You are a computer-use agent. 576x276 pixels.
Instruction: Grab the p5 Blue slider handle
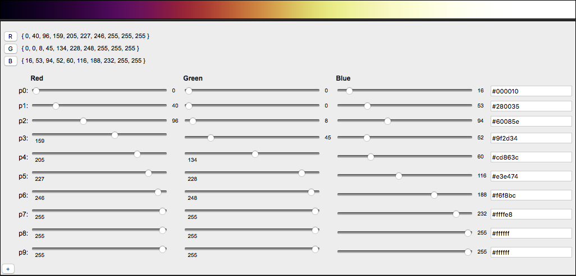399,176
